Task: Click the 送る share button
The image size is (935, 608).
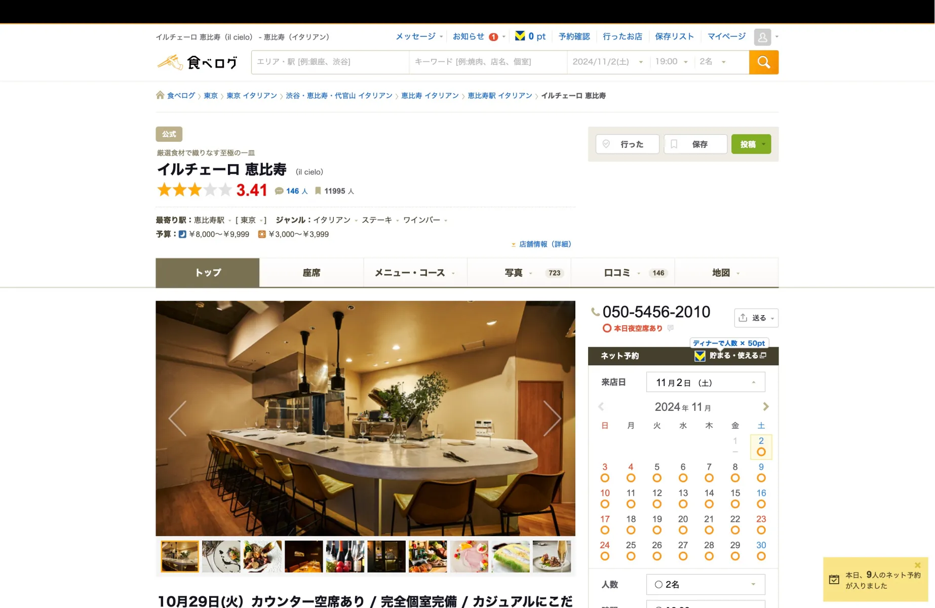Action: 756,318
